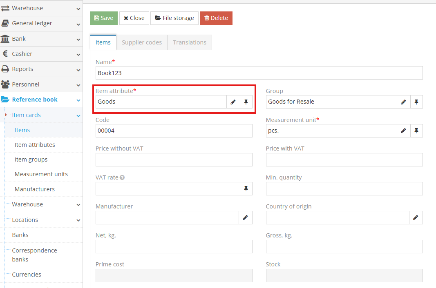The image size is (436, 288).
Task: Select the Reference book sidebar icon
Action: point(6,99)
